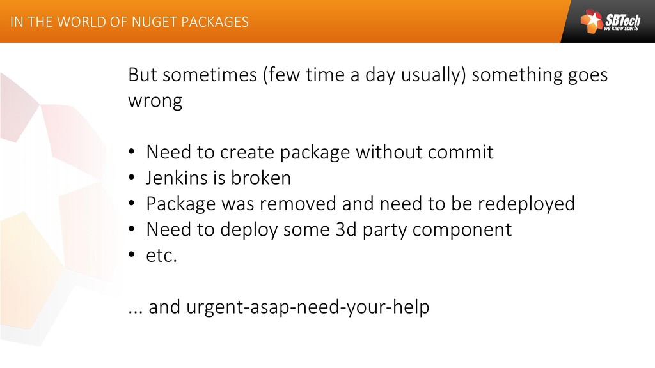Select bullet 'Need to deploy some 3d party component'
This screenshot has height=368, width=655.
coord(329,230)
